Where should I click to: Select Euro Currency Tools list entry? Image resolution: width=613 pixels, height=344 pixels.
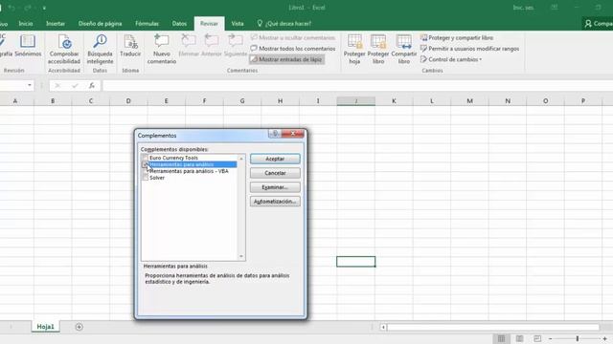click(x=173, y=158)
